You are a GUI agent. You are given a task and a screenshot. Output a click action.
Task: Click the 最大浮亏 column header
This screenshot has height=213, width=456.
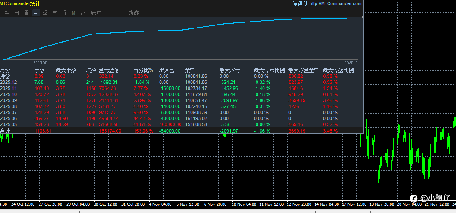230,70
